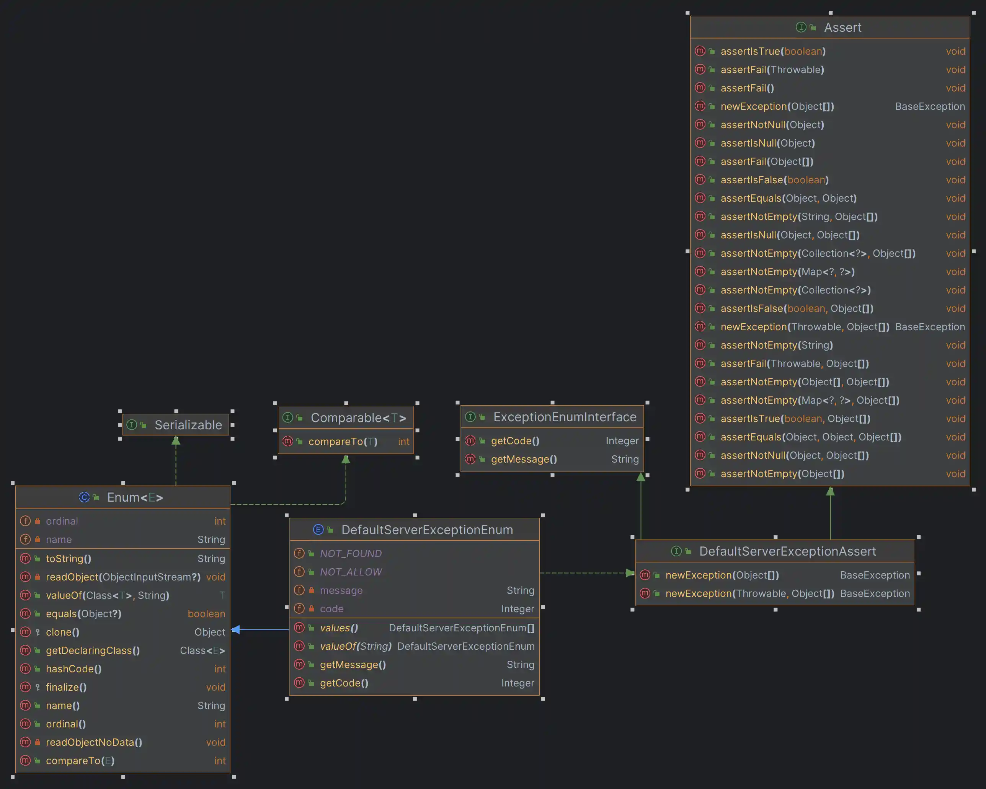
Task: Select assertEquals(Object, Object) method row
Action: [788, 198]
